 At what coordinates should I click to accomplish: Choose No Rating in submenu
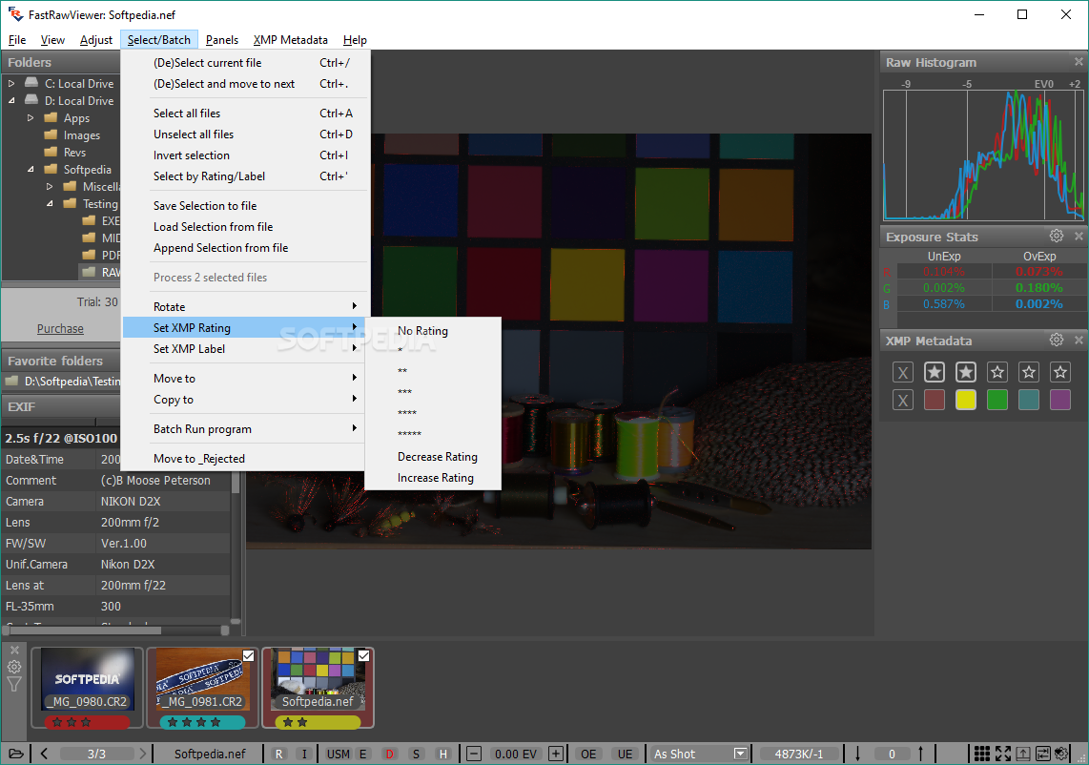pos(433,331)
